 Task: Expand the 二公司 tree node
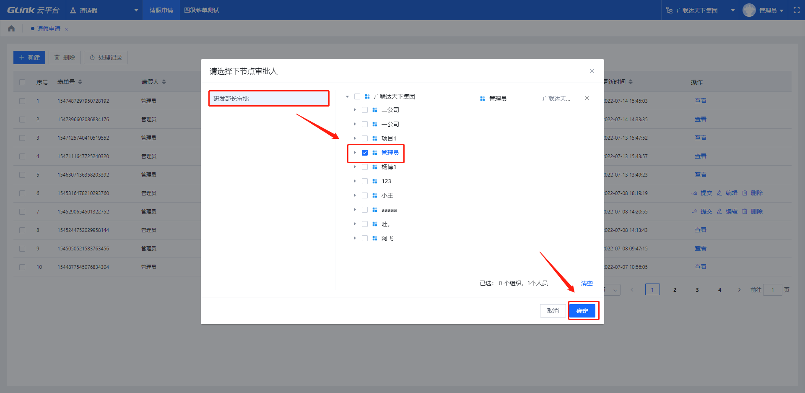[355, 110]
